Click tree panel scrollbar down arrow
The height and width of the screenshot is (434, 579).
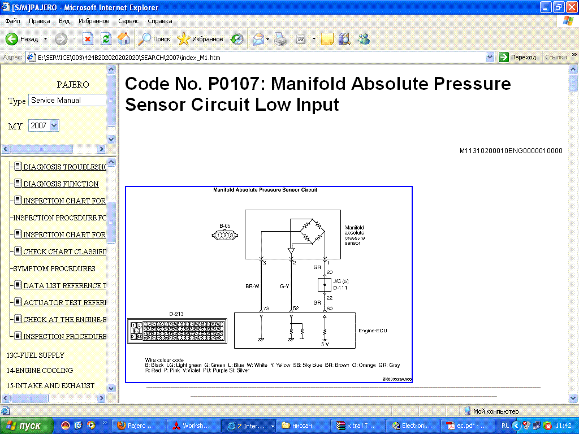pos(111,389)
